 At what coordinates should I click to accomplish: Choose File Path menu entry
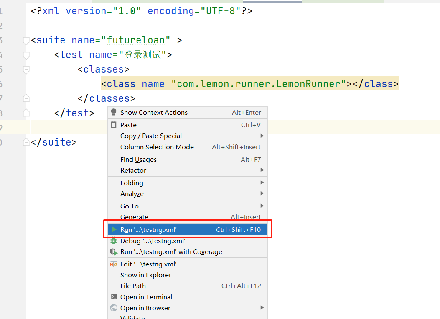(x=133, y=286)
